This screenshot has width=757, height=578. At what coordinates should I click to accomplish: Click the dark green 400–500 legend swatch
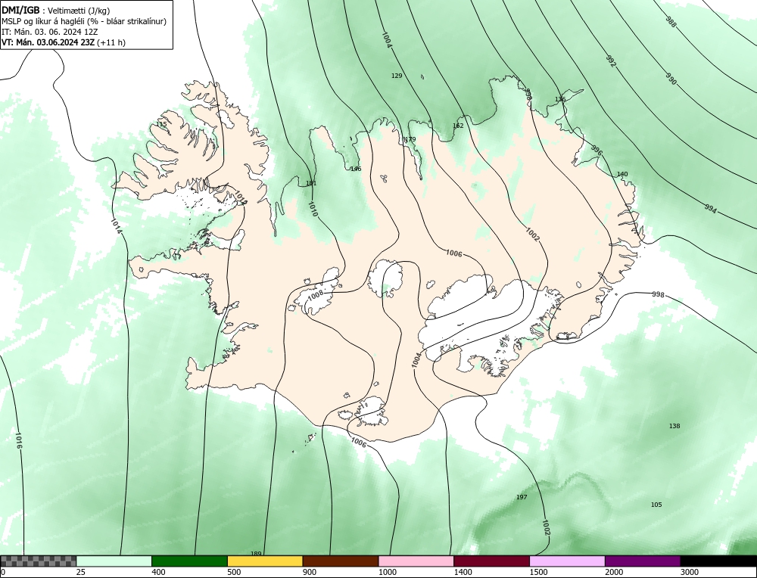tap(189, 561)
